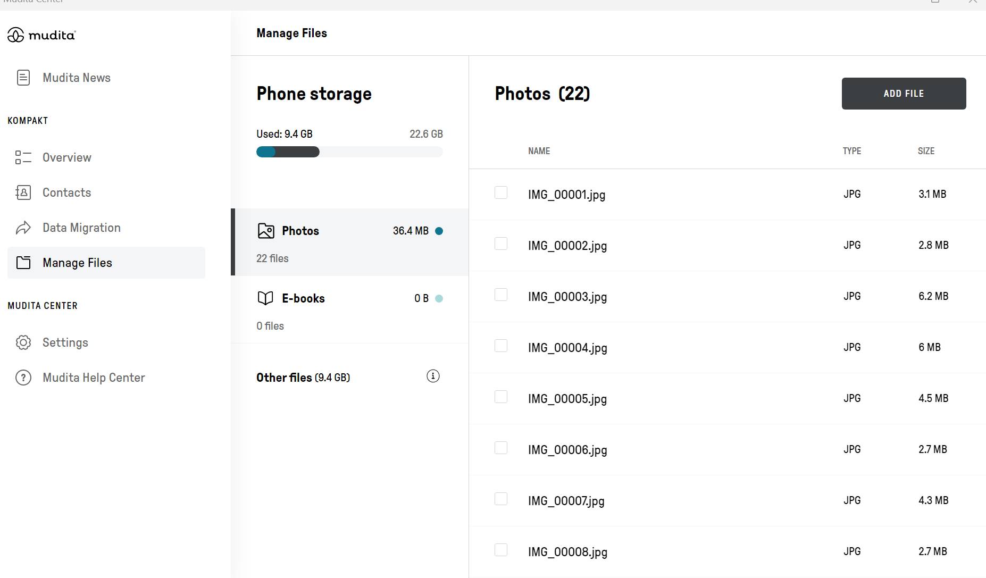986x578 pixels.
Task: Click the 6 MB size value
Action: click(x=930, y=347)
